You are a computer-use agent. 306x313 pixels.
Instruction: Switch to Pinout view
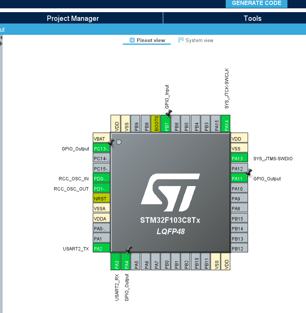click(147, 40)
